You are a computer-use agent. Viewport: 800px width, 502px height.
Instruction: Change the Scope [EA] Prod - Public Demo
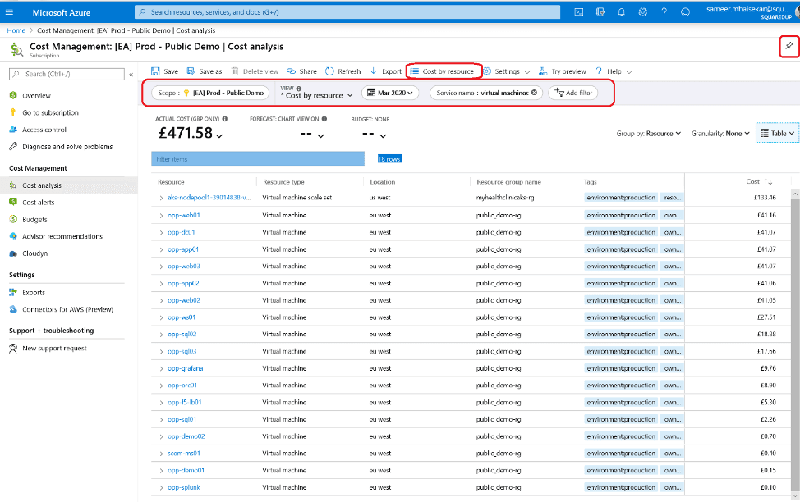click(x=210, y=93)
